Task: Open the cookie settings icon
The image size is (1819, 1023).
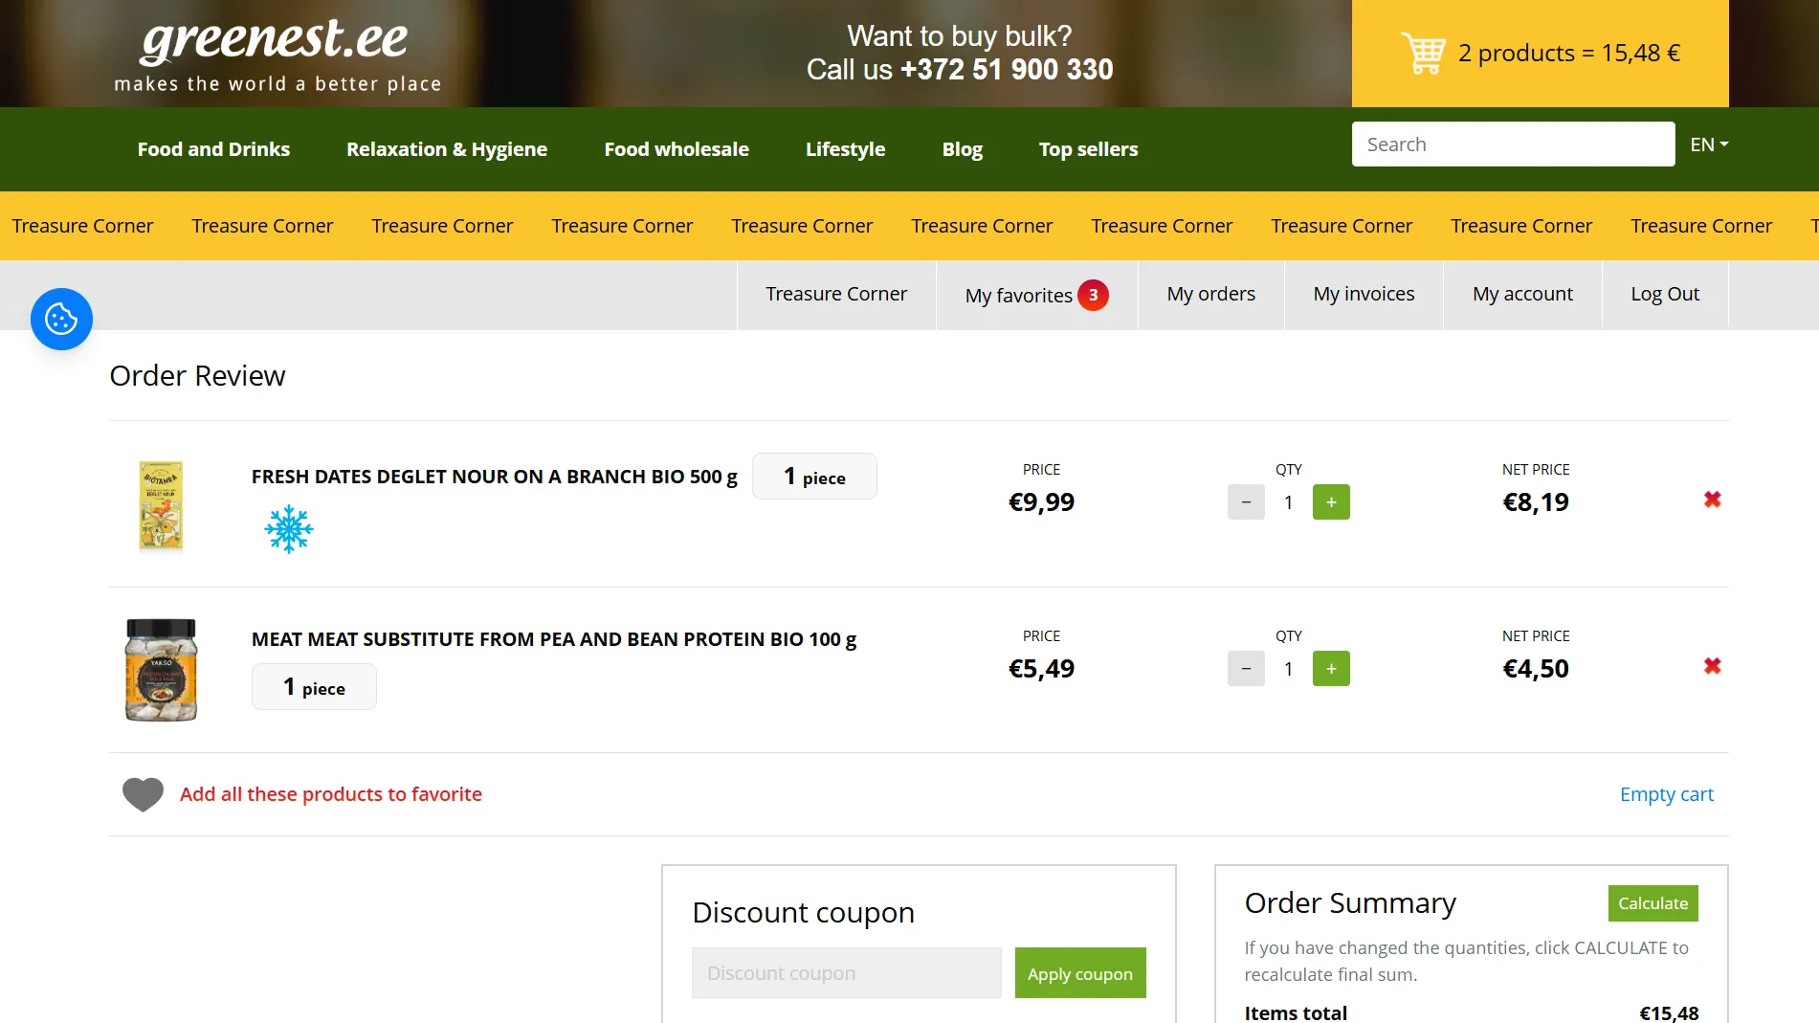Action: pos(61,319)
